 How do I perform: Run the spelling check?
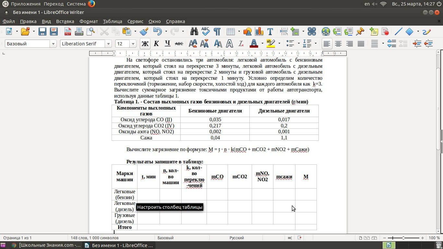click(206, 31)
